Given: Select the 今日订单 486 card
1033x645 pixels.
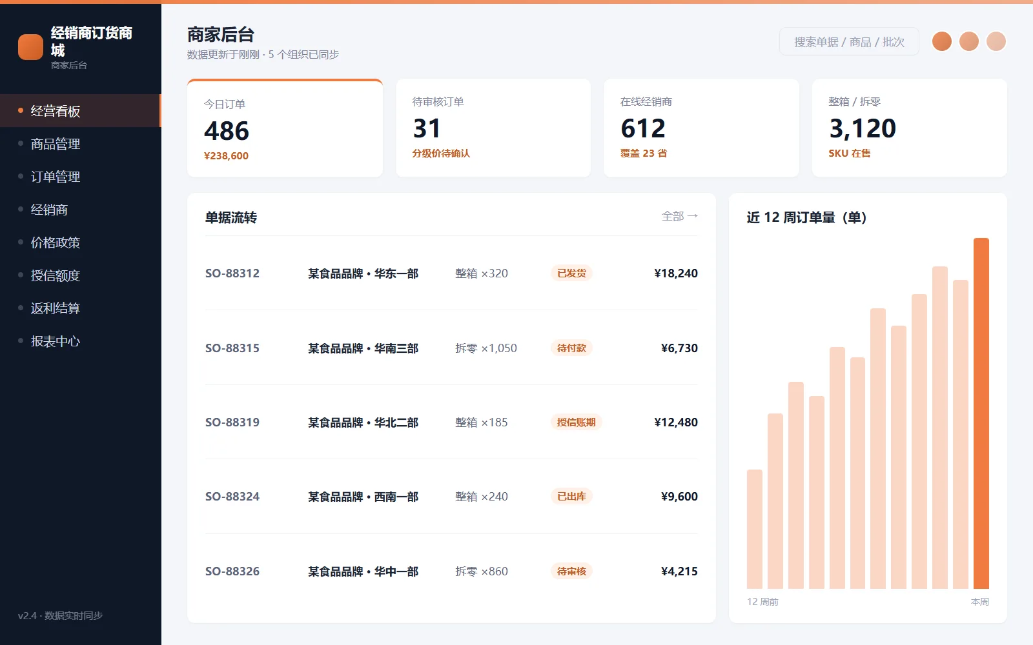Looking at the screenshot, I should point(285,128).
